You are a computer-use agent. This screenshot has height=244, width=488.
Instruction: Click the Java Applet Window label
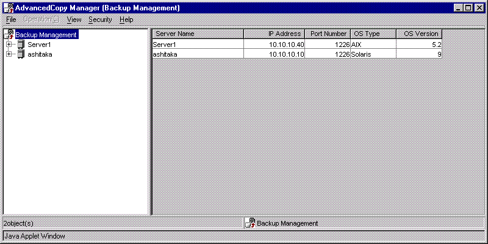pos(35,236)
